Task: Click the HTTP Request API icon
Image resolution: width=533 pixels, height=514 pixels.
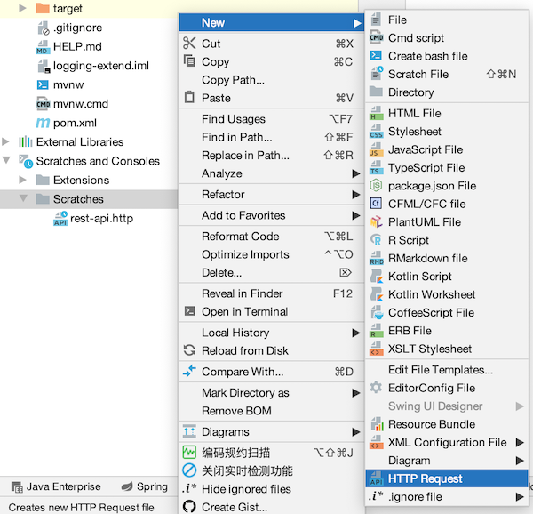Action: pyautogui.click(x=376, y=478)
